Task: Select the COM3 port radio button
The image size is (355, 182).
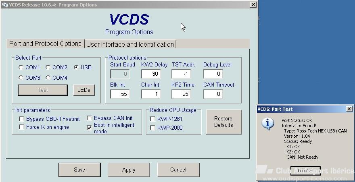Action: coord(21,78)
